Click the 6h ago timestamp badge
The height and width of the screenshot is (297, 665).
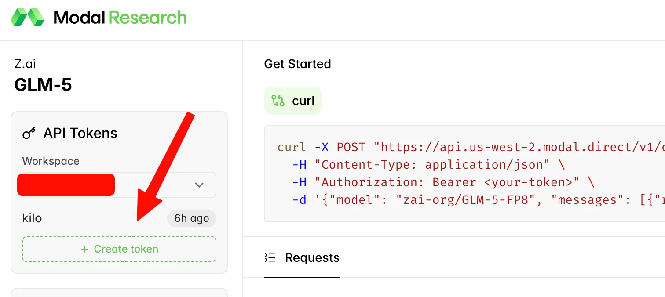tap(191, 218)
